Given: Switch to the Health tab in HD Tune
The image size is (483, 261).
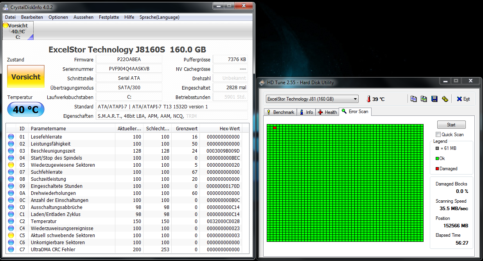Looking at the screenshot, I should point(327,112).
